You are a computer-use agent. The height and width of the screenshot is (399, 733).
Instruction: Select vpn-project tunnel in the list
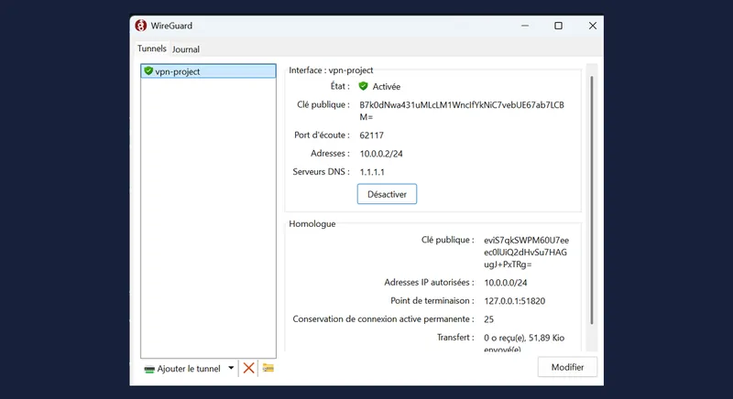209,71
